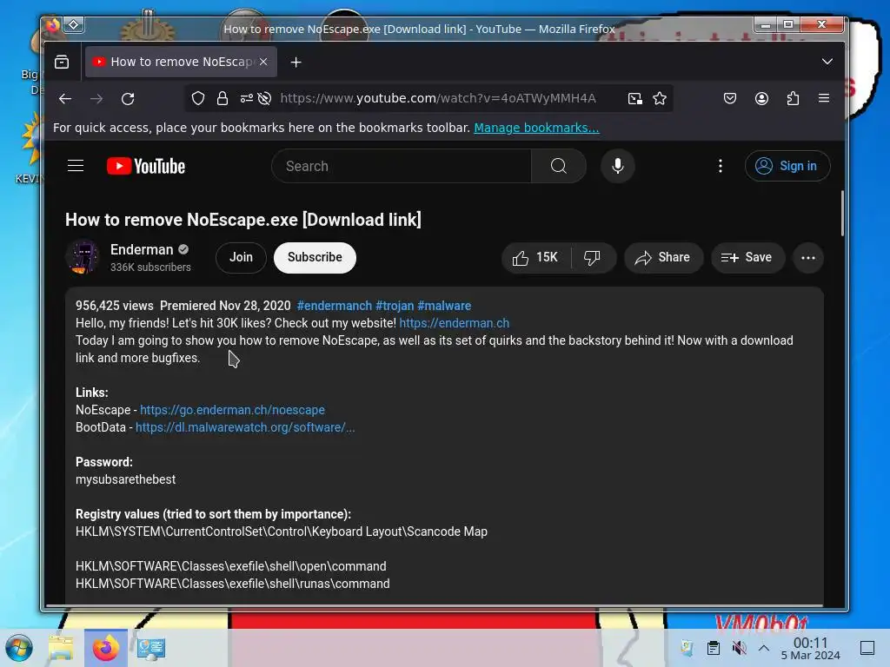Click the YouTube page scrollbar thumb
Screen dimensions: 890x667
point(842,213)
